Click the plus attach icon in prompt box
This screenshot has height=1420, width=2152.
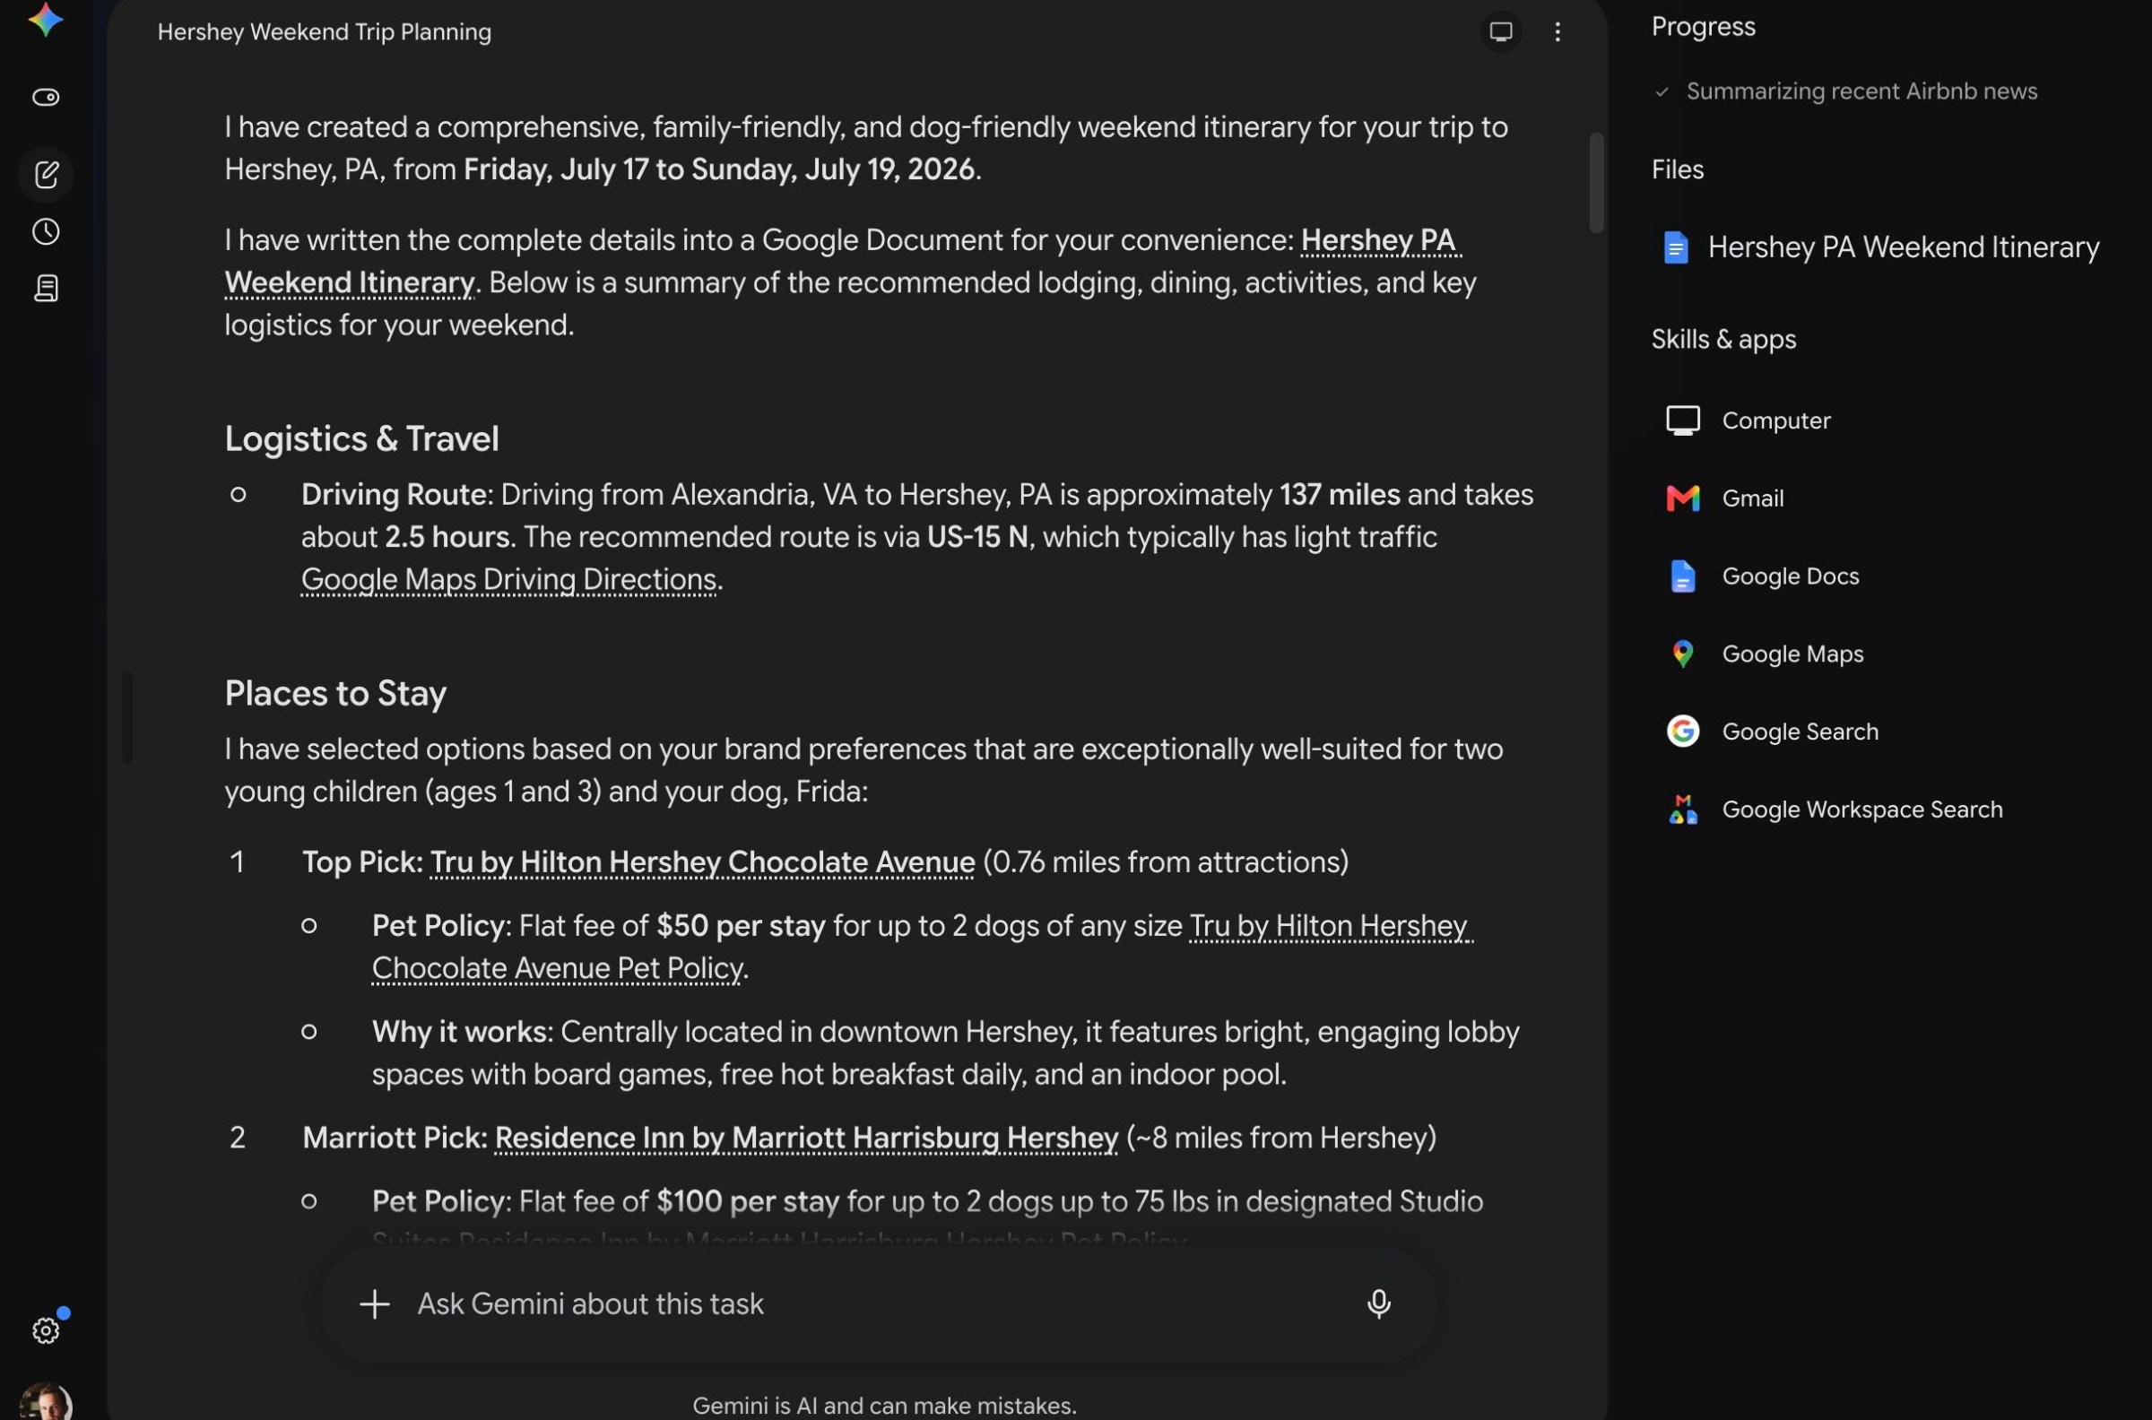374,1304
